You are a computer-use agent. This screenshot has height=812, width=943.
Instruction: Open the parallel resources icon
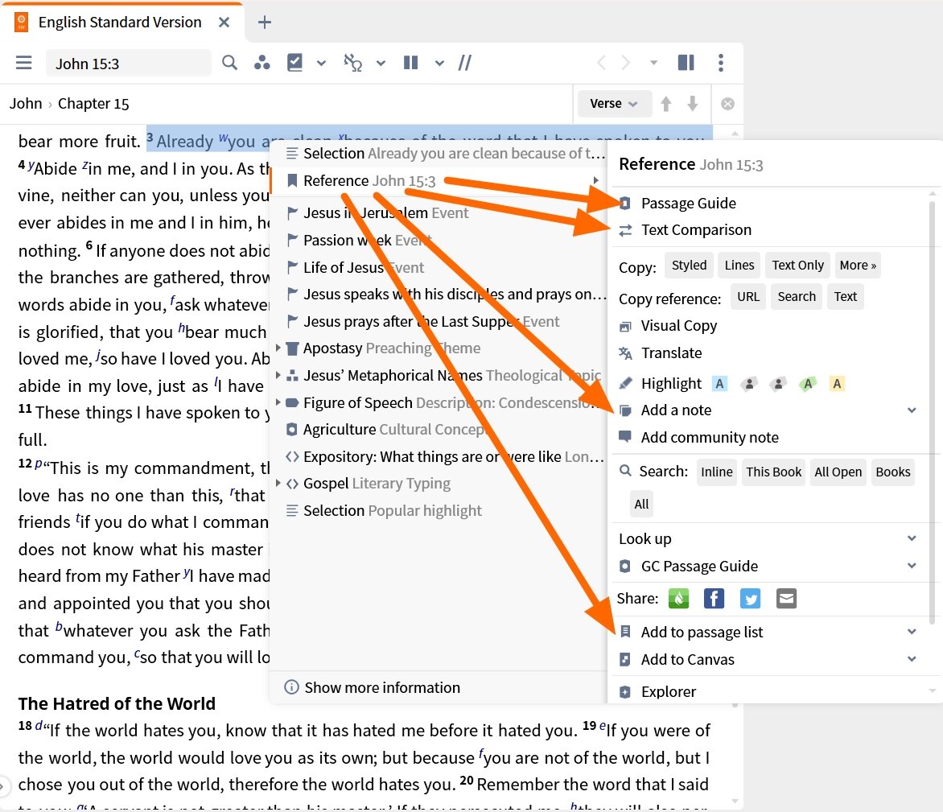tap(261, 63)
